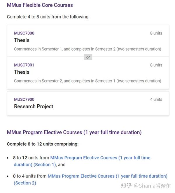Open the MUSC7001 course code link
The width and height of the screenshot is (175, 193).
[24, 65]
